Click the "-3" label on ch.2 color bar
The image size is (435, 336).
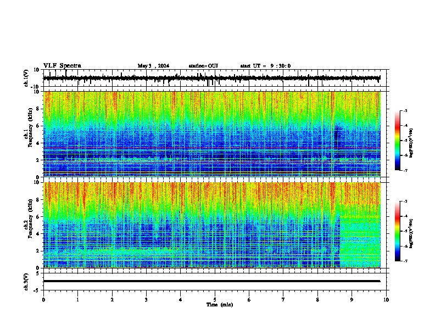[x=405, y=201]
